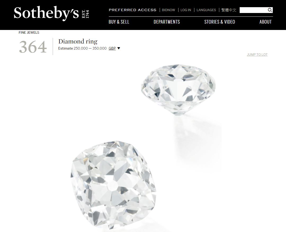
Task: Open the Stories & Video menu
Action: [x=220, y=22]
